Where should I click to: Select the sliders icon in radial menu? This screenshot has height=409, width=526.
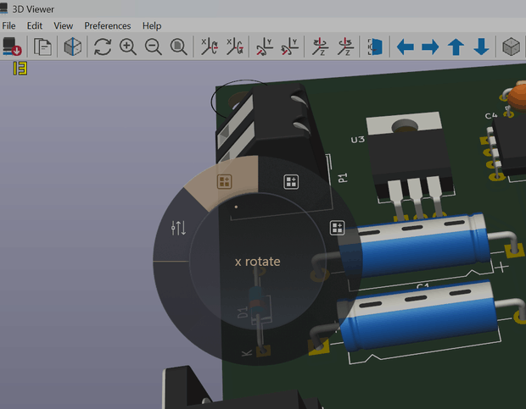coord(178,228)
